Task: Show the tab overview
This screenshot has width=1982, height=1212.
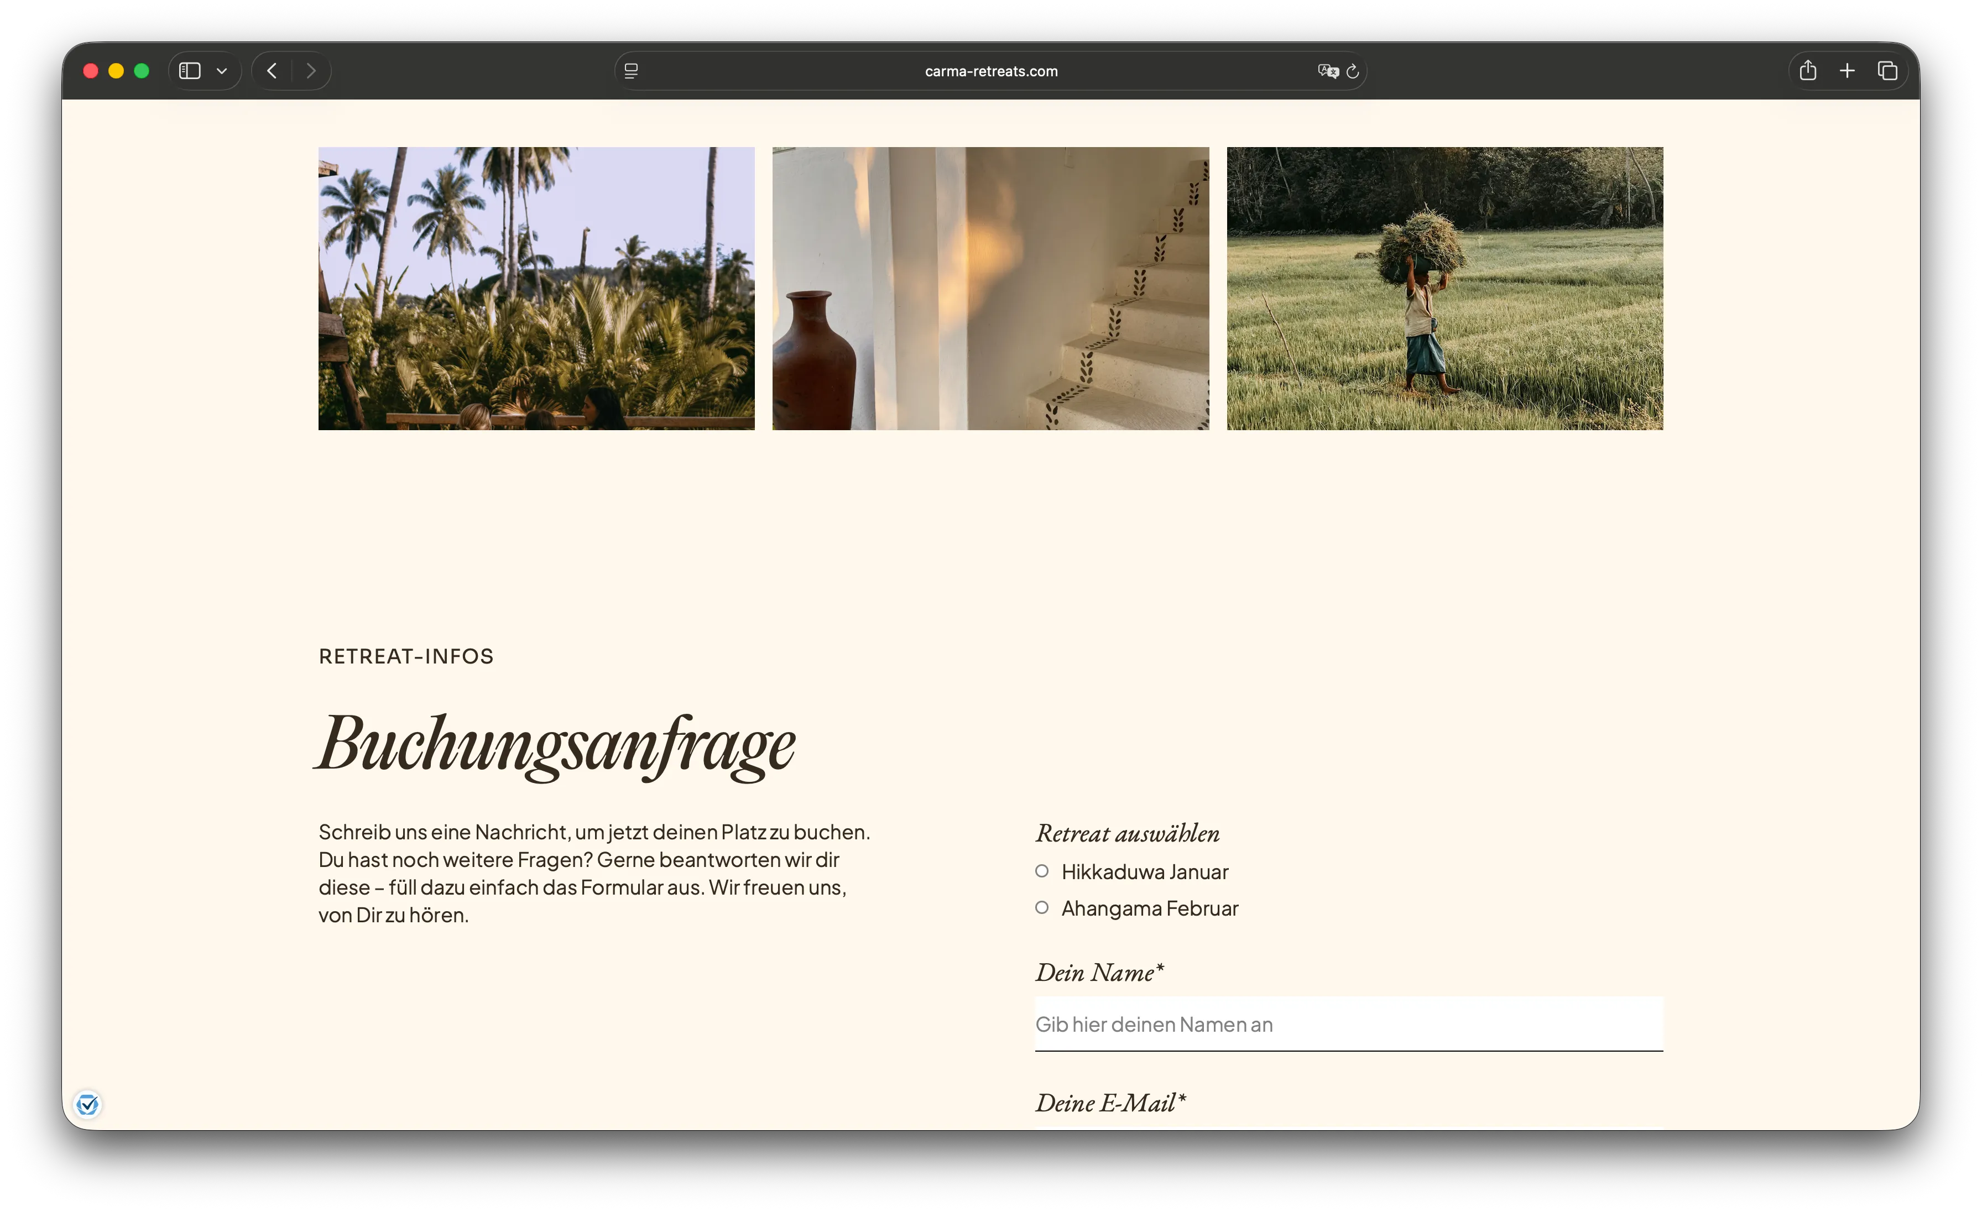Action: coord(1887,71)
